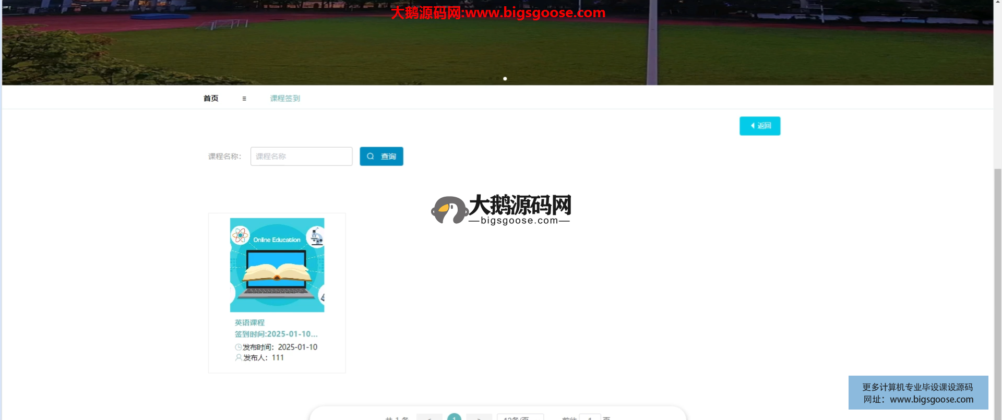Click the microscope icon on course cover
This screenshot has width=1002, height=420.
[x=316, y=237]
